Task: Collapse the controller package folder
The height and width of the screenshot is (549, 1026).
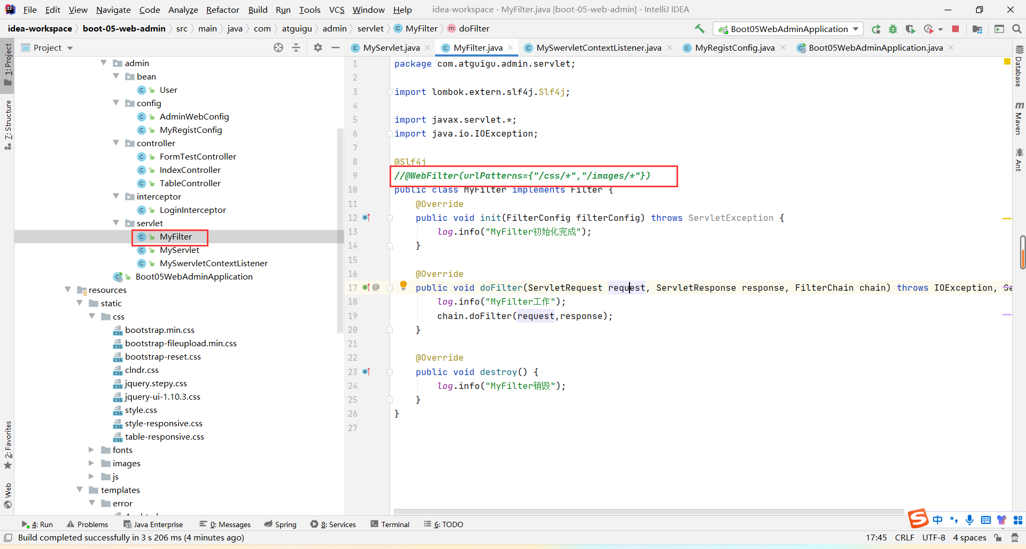Action: [x=116, y=143]
